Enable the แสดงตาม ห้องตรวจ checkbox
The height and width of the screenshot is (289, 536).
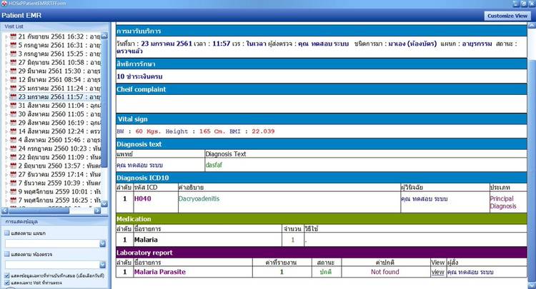pyautogui.click(x=6, y=254)
